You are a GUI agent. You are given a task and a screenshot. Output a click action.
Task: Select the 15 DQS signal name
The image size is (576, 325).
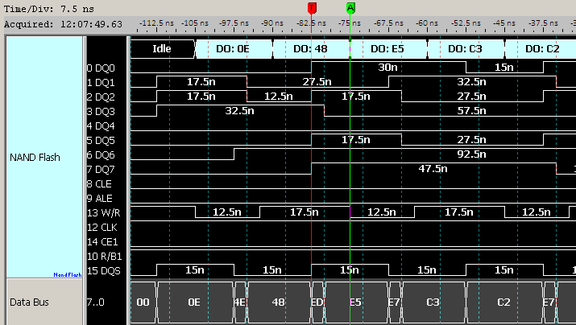(x=104, y=271)
